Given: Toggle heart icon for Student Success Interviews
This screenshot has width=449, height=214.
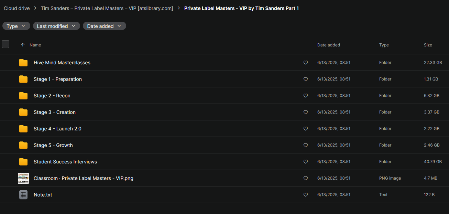Looking at the screenshot, I should tap(305, 162).
